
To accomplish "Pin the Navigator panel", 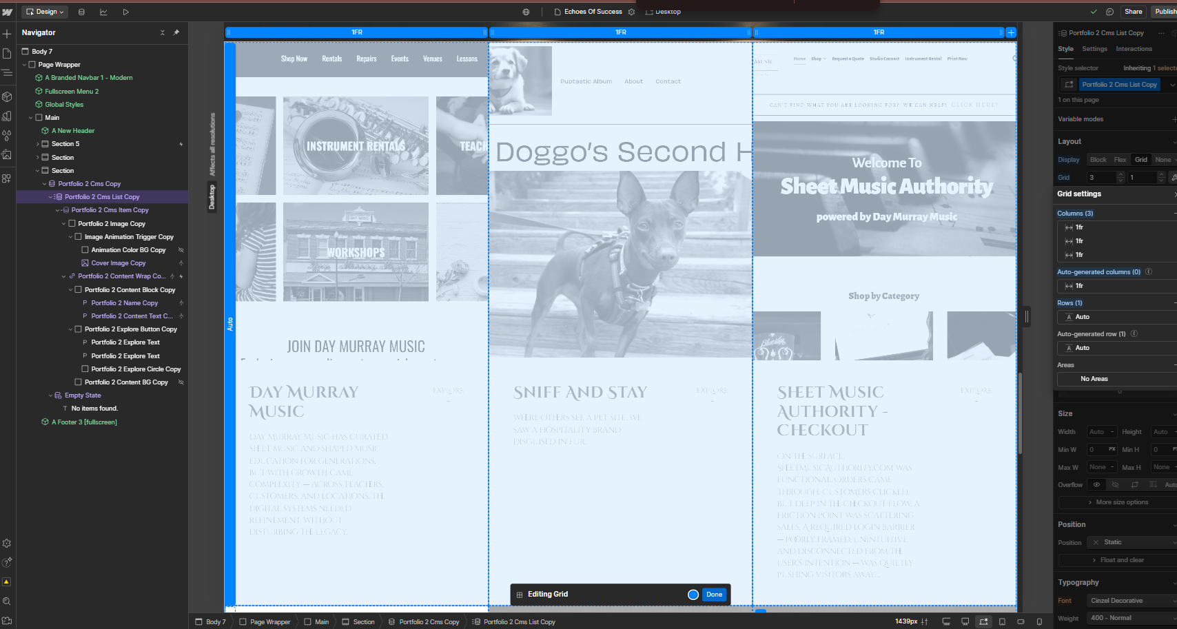I will (176, 32).
